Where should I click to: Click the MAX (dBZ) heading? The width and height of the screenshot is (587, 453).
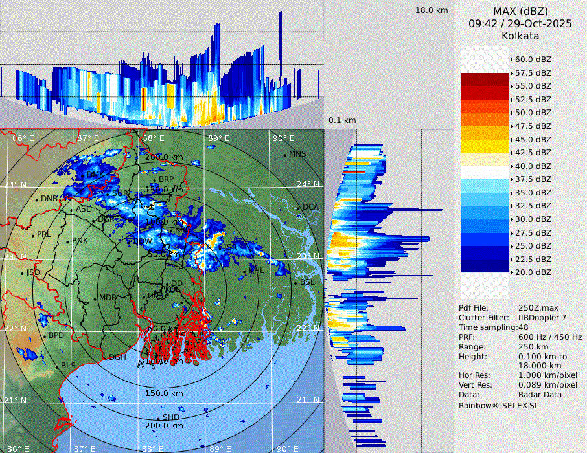click(520, 11)
